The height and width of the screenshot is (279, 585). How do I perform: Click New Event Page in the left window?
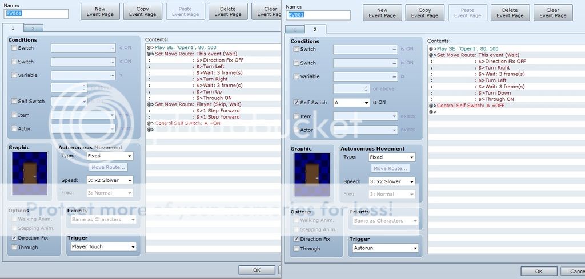[100, 12]
